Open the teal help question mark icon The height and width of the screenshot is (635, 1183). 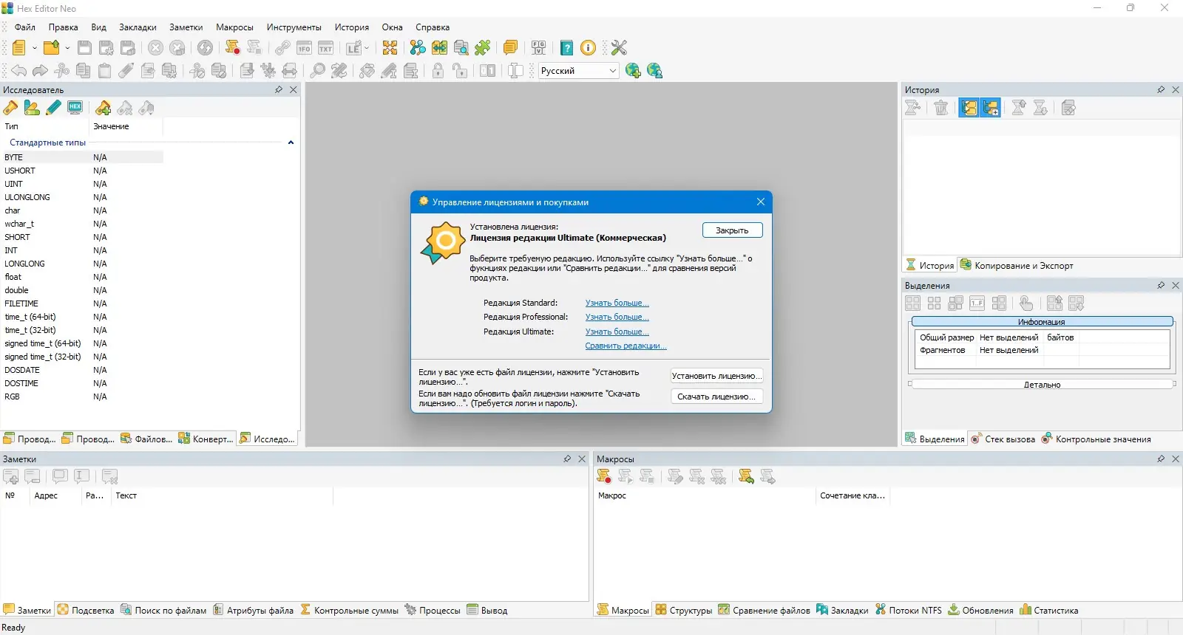[x=567, y=48]
